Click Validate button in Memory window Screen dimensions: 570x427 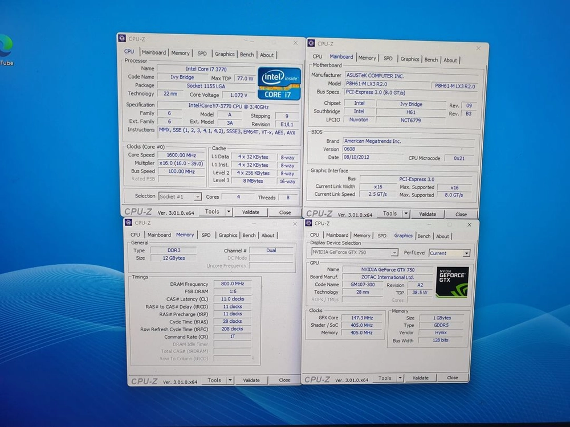tap(251, 380)
